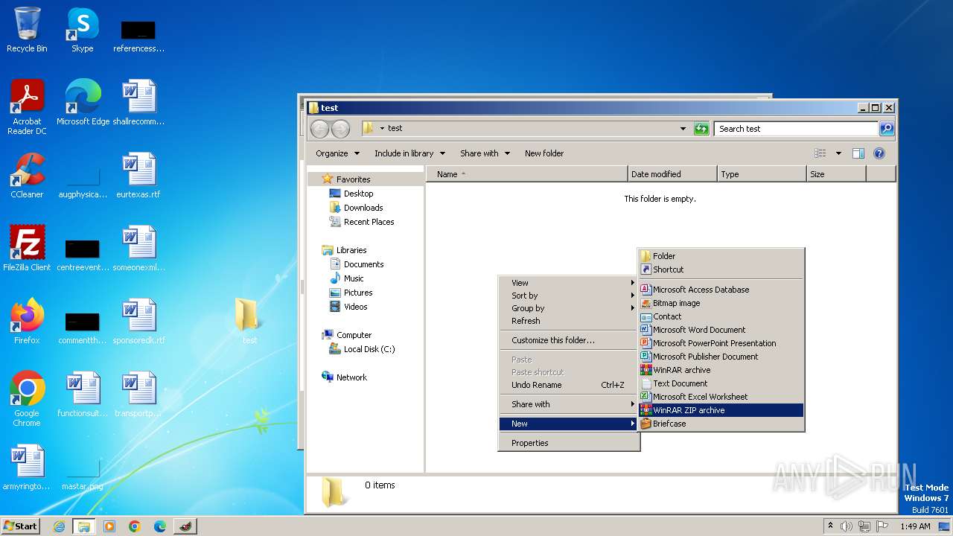Open Share with toolbar dropdown
This screenshot has height=536, width=953.
485,153
